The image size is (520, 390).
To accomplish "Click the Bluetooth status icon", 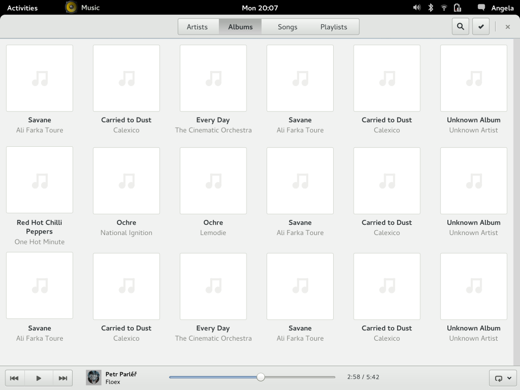I will pyautogui.click(x=431, y=7).
